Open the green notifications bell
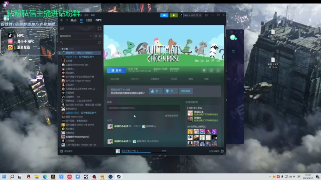This screenshot has width=321, height=180. [174, 15]
